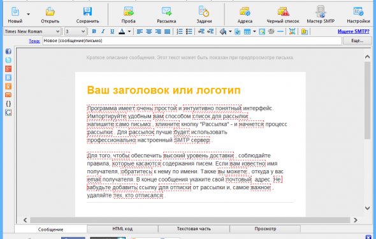
Task: Click the paragraph starting Для того, чтобы
Action: coord(185,175)
